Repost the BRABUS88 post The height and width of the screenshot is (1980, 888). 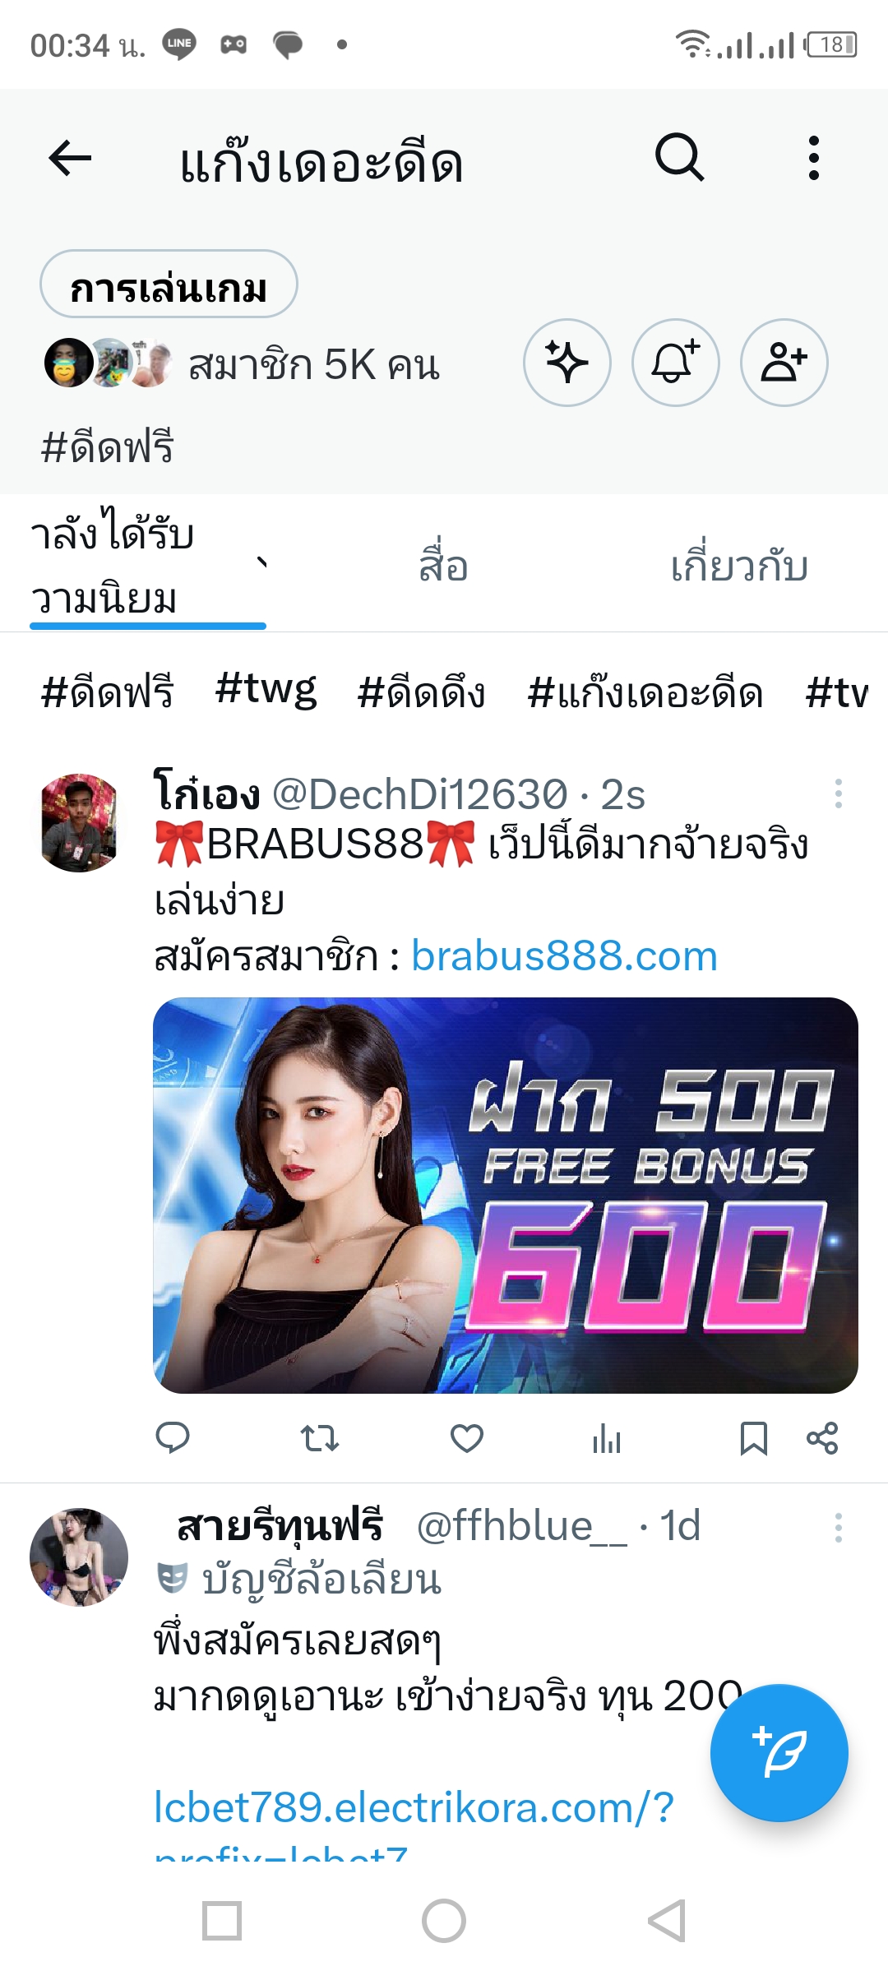(x=319, y=1438)
